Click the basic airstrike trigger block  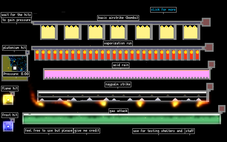point(206,22)
